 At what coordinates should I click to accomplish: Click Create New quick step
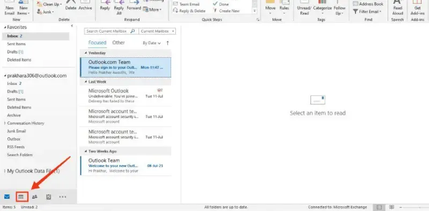(226, 11)
